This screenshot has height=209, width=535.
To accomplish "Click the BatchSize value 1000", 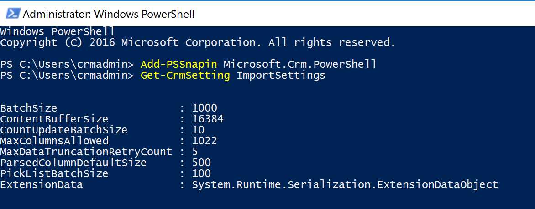I will tap(205, 108).
